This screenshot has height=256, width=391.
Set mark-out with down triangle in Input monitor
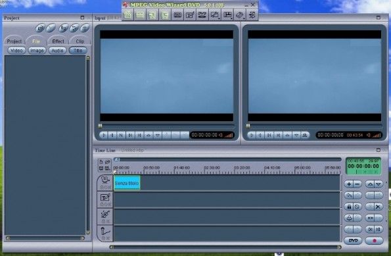(x=157, y=135)
